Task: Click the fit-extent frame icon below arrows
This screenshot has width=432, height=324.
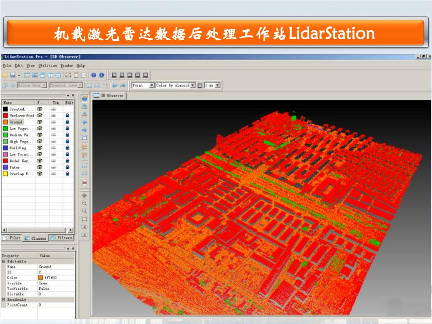Action: tap(85, 138)
